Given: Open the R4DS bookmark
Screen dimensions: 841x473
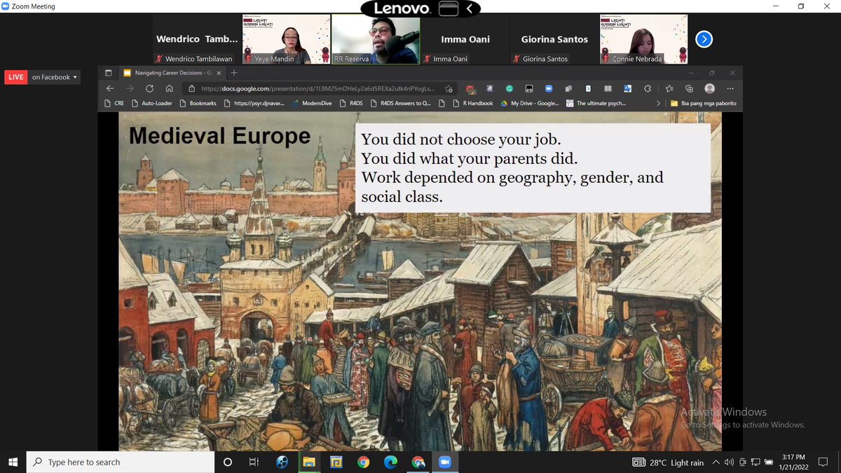Looking at the screenshot, I should click(350, 103).
